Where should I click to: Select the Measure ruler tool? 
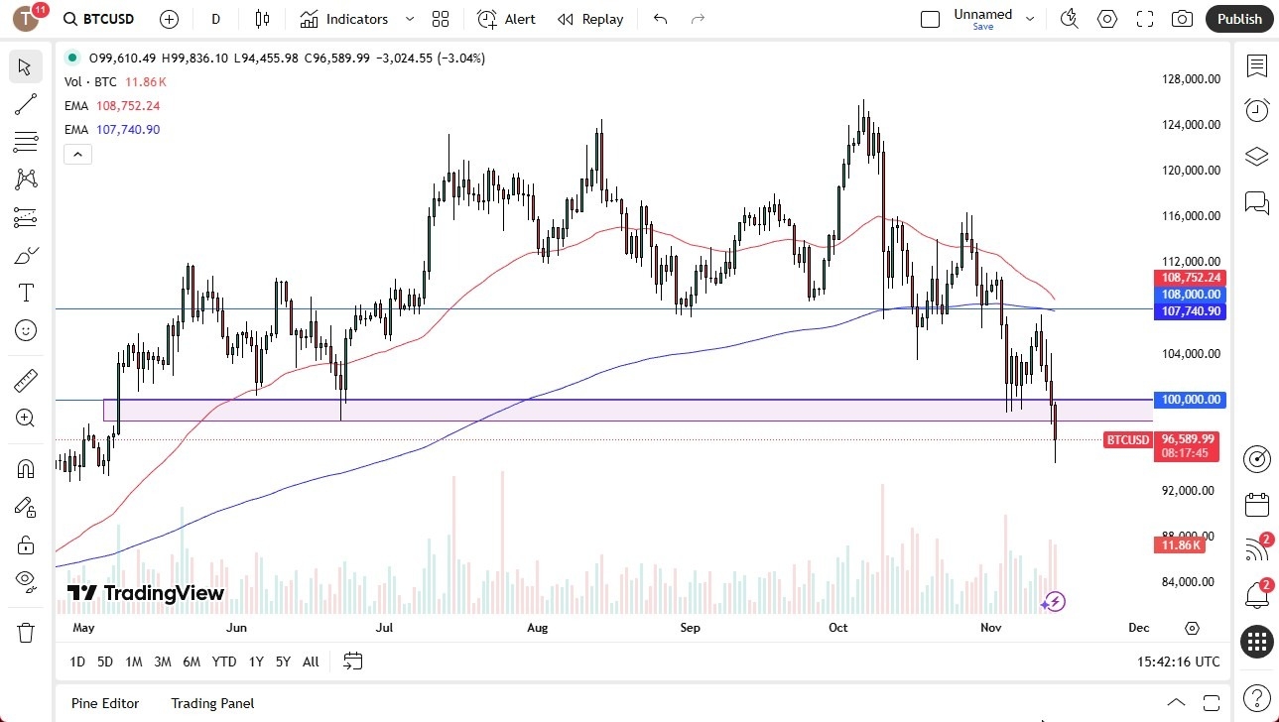pyautogui.click(x=25, y=380)
